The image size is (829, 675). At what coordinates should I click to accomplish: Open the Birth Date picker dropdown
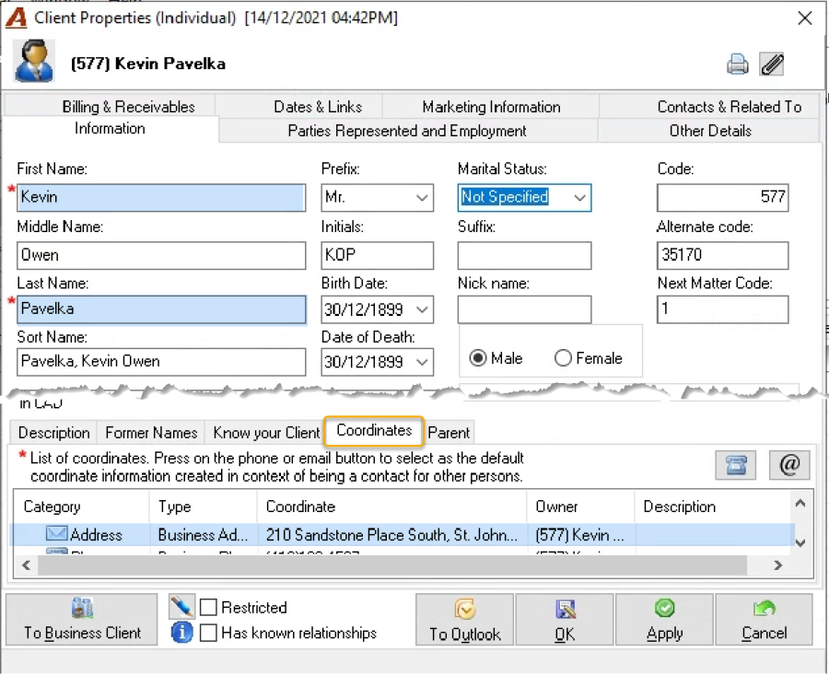point(421,309)
